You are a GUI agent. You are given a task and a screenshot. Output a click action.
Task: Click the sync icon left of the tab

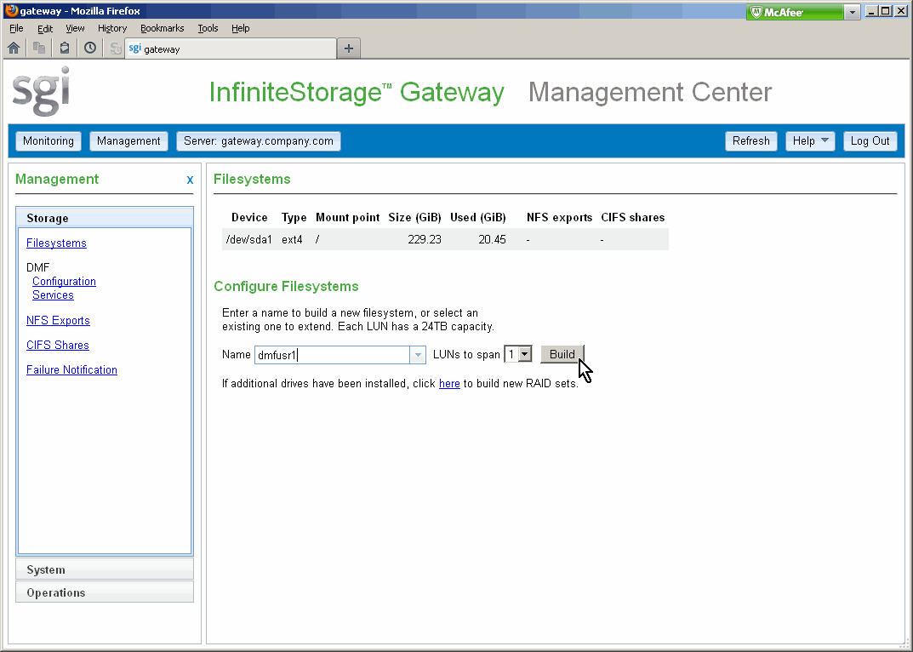115,49
